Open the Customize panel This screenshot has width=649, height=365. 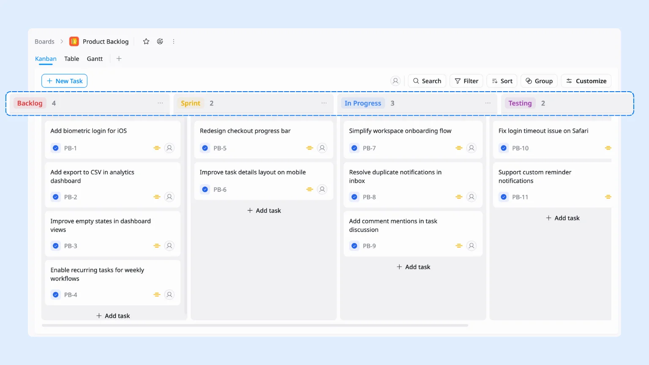coord(586,81)
